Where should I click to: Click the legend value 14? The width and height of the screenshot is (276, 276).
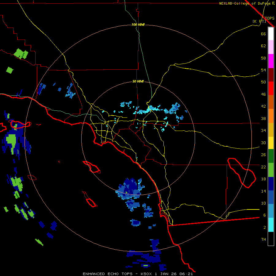click(263, 191)
